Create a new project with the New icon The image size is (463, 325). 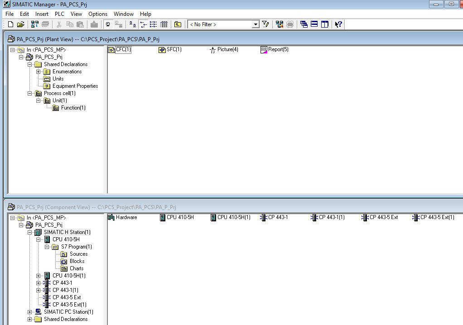pyautogui.click(x=10, y=24)
